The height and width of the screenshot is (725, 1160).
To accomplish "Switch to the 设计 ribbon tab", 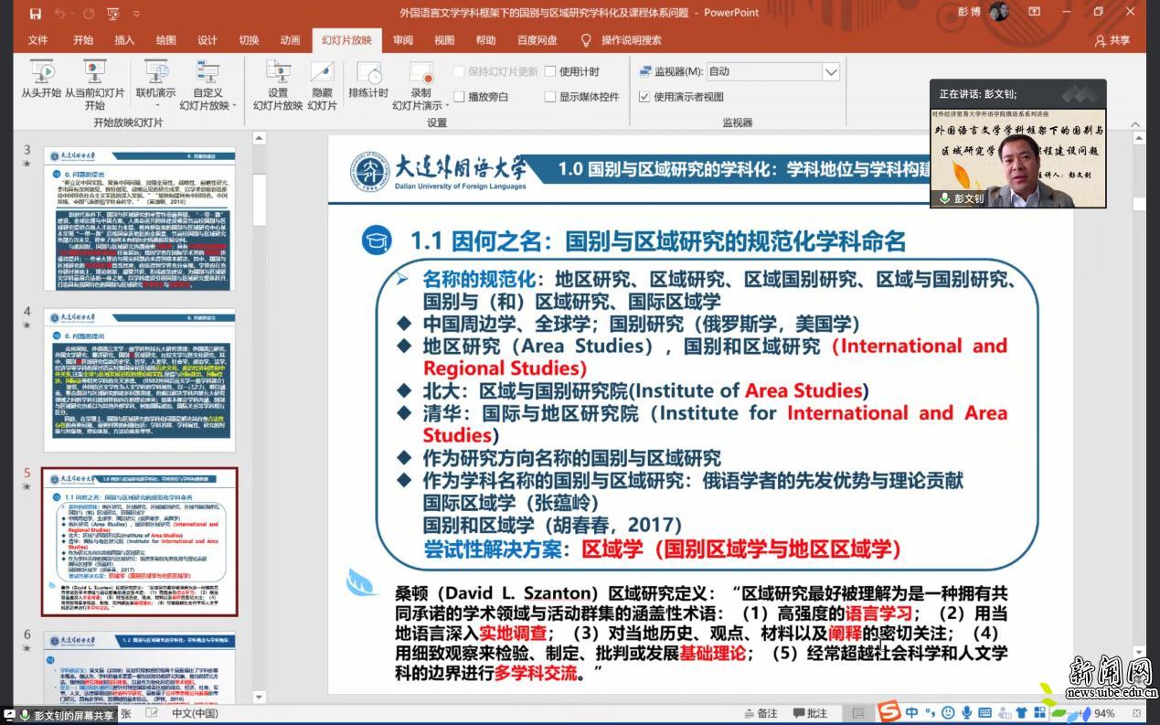I will [208, 40].
